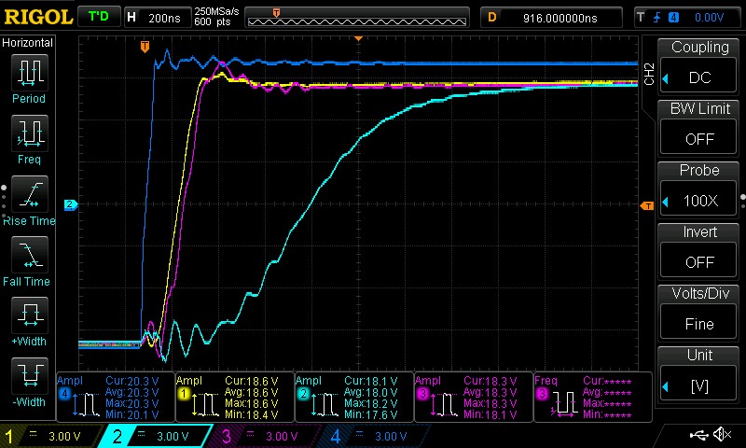Viewport: 746px width, 448px height.
Task: Click the orange trigger position marker on the grid
Action: (x=144, y=46)
